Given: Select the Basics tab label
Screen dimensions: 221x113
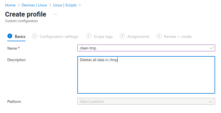Looking at the screenshot, I should click(x=20, y=36).
